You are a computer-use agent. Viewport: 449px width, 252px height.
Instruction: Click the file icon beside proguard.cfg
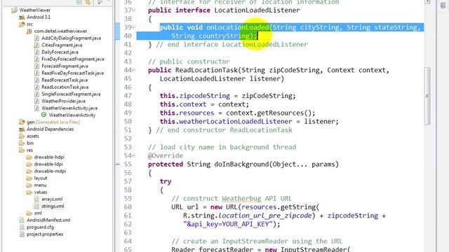pyautogui.click(x=22, y=227)
